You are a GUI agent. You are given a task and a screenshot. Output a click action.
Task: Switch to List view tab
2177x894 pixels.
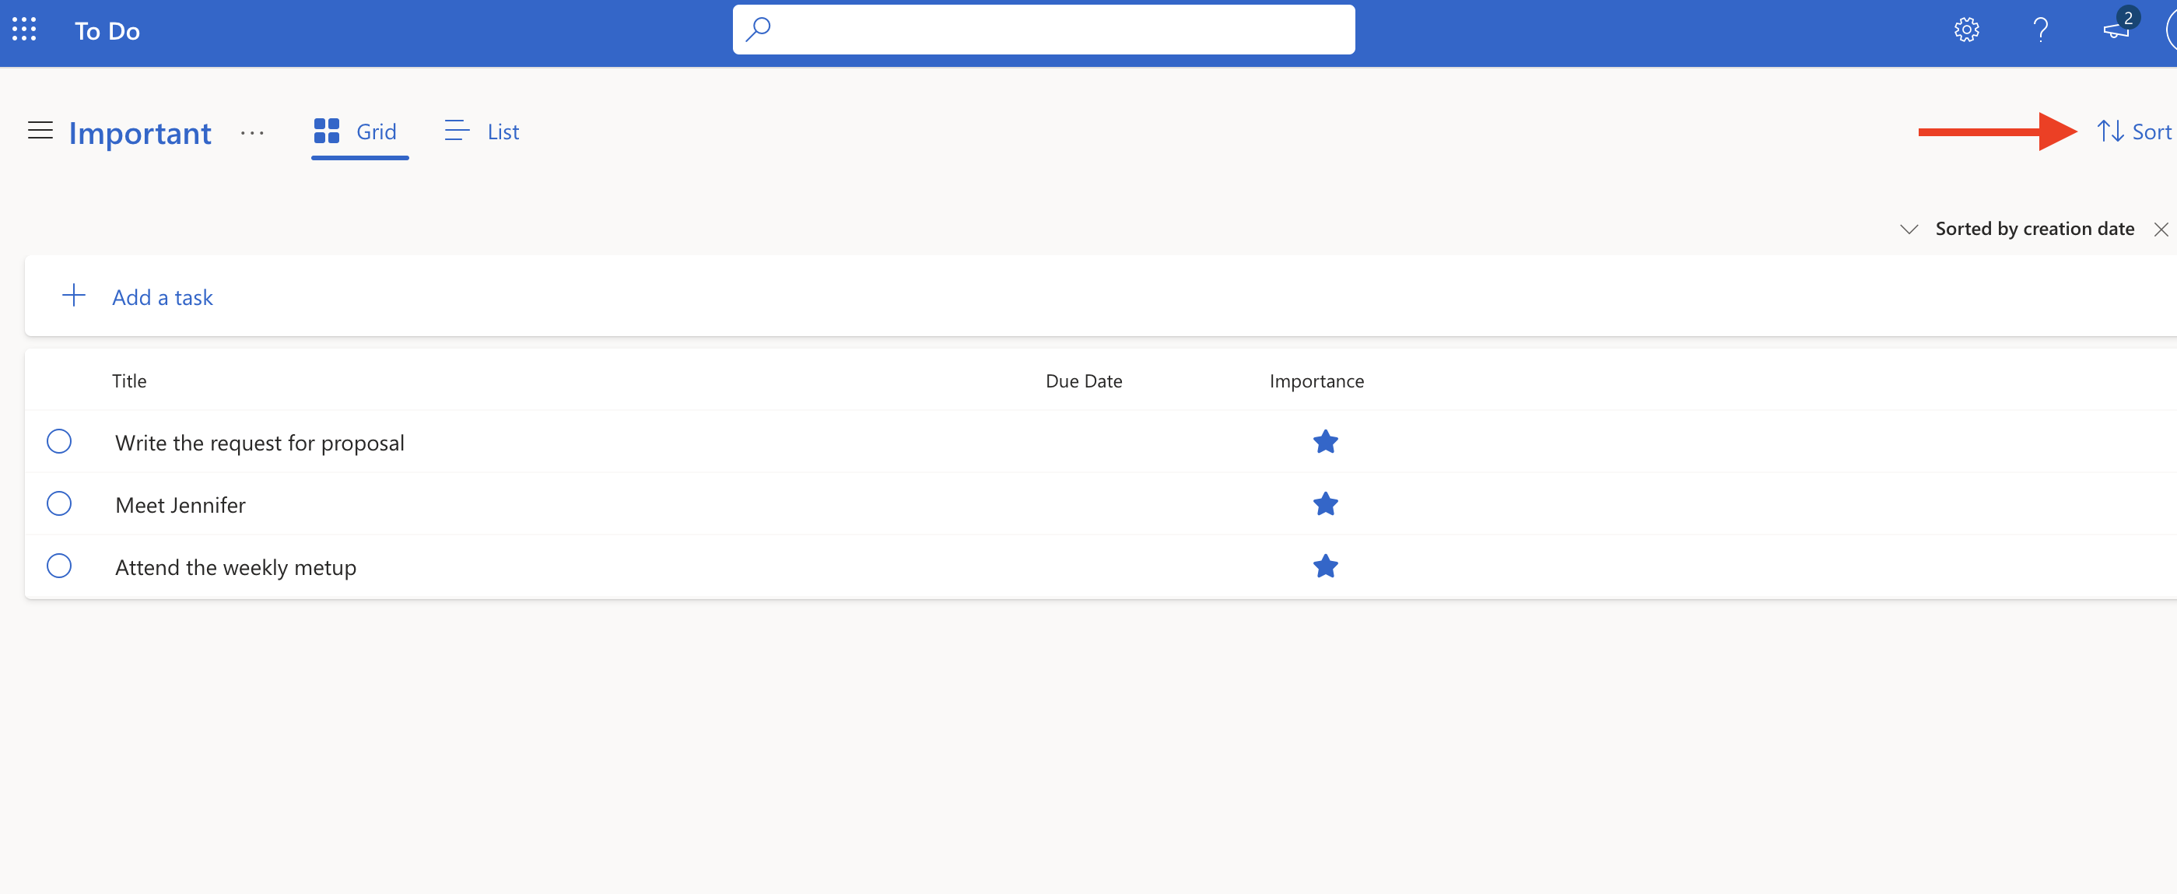pyautogui.click(x=482, y=131)
